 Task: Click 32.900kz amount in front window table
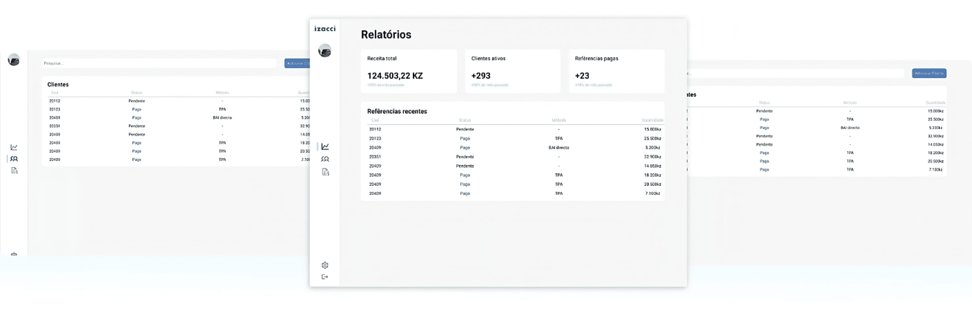click(652, 157)
